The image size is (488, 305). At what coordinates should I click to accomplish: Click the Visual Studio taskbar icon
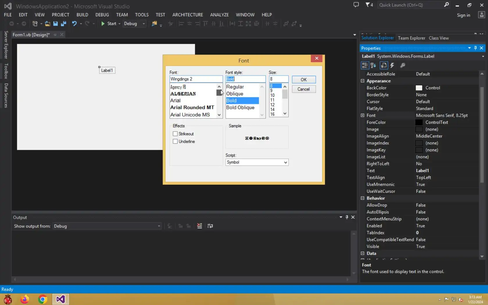click(61, 299)
